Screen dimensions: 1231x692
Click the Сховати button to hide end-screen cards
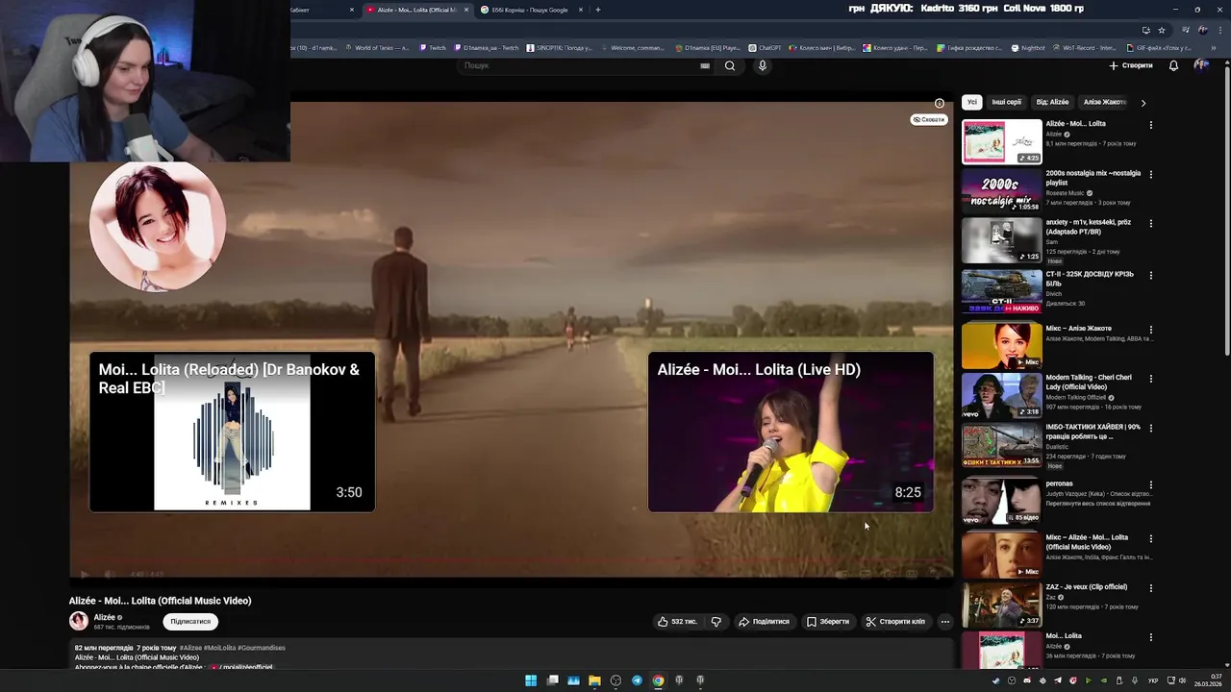coord(928,119)
